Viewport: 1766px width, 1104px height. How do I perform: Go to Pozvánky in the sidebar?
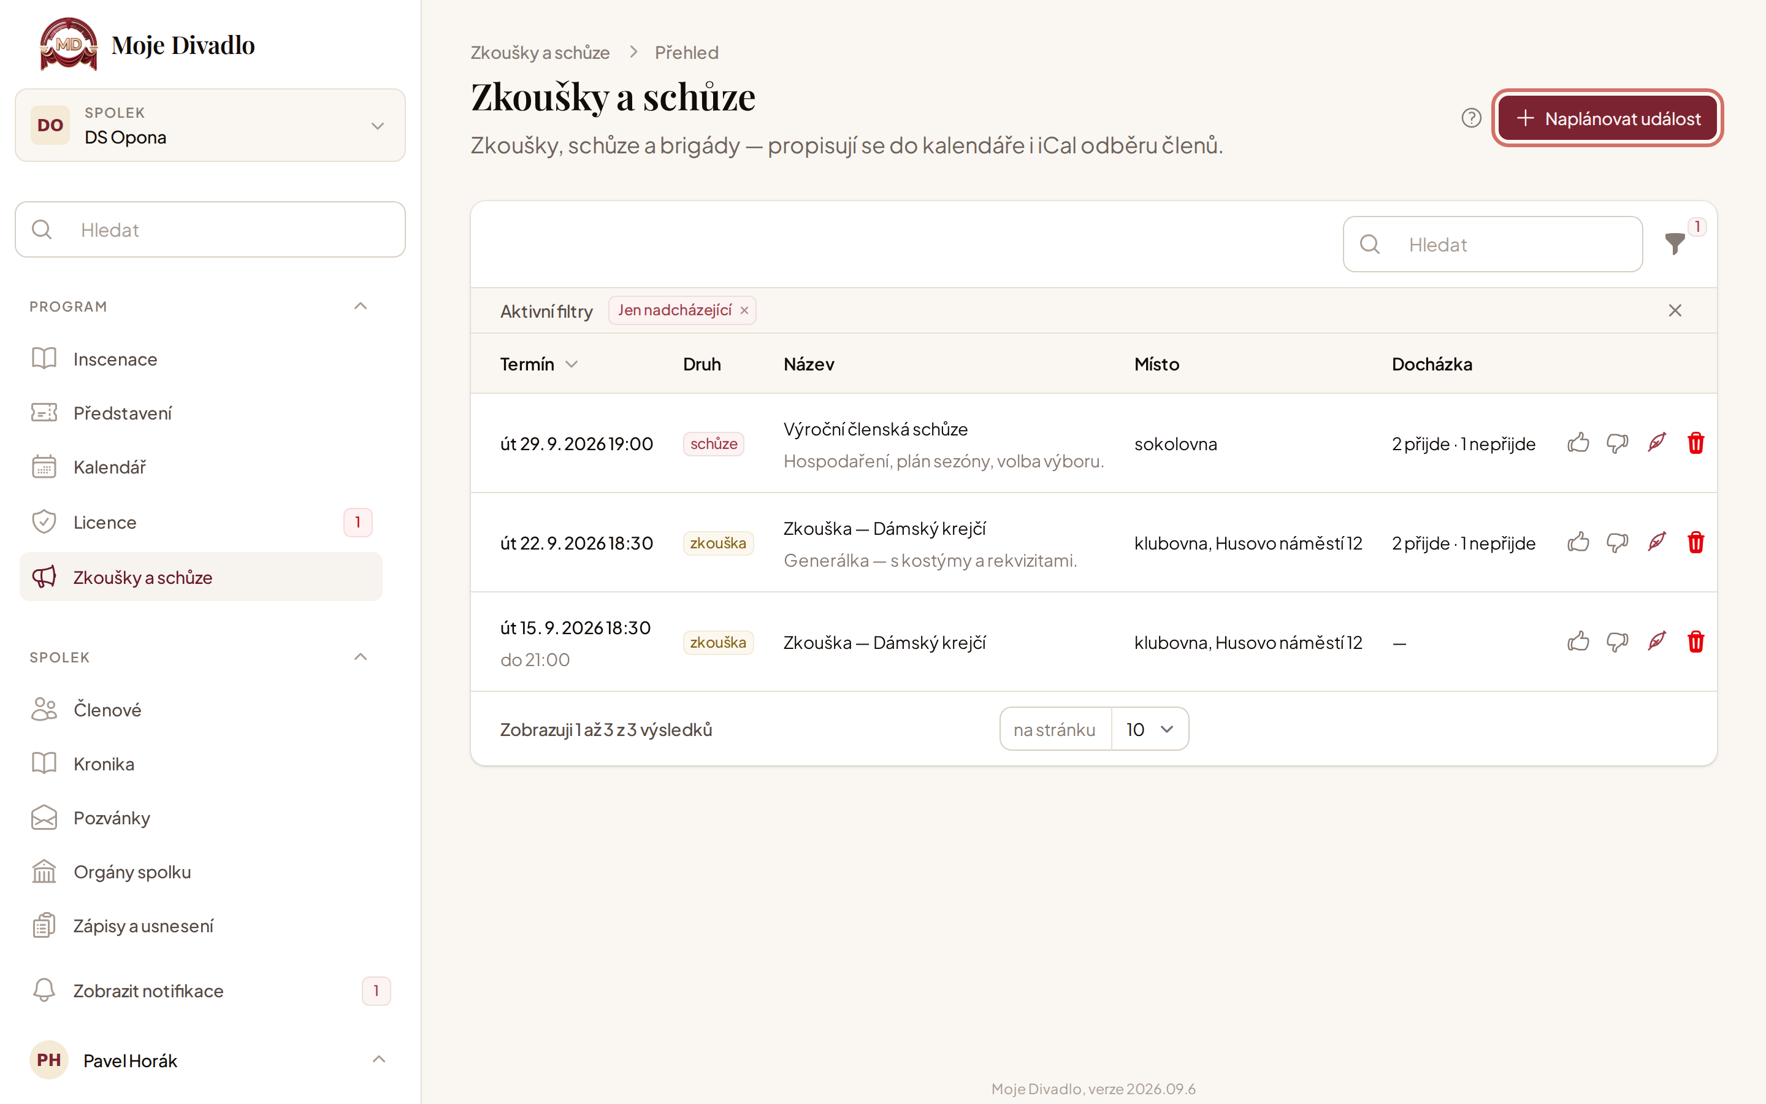[x=201, y=818]
